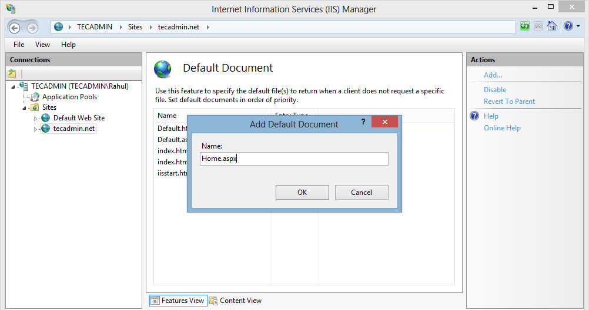589x310 pixels.
Task: Close the Add Default Document dialog
Action: click(384, 122)
